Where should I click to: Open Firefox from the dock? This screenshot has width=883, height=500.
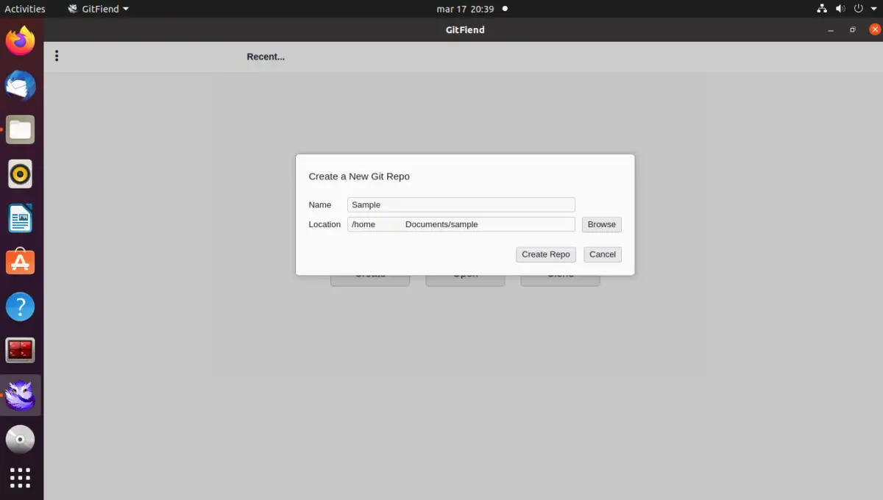pyautogui.click(x=21, y=41)
